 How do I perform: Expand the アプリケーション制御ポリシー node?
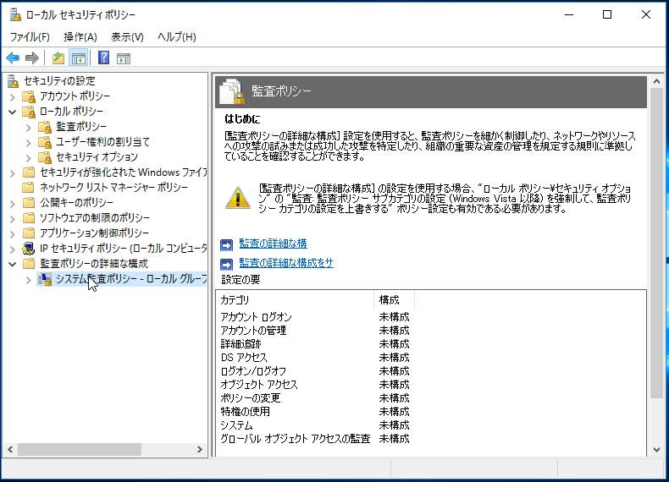pyautogui.click(x=13, y=234)
